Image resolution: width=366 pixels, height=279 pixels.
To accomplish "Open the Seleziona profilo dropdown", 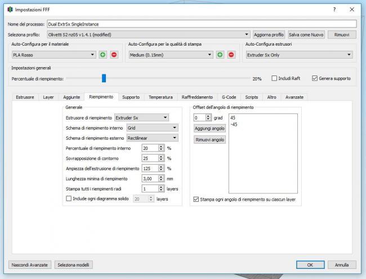I will 148,34.
